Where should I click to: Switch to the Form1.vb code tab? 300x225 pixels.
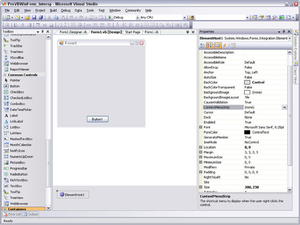pos(151,32)
